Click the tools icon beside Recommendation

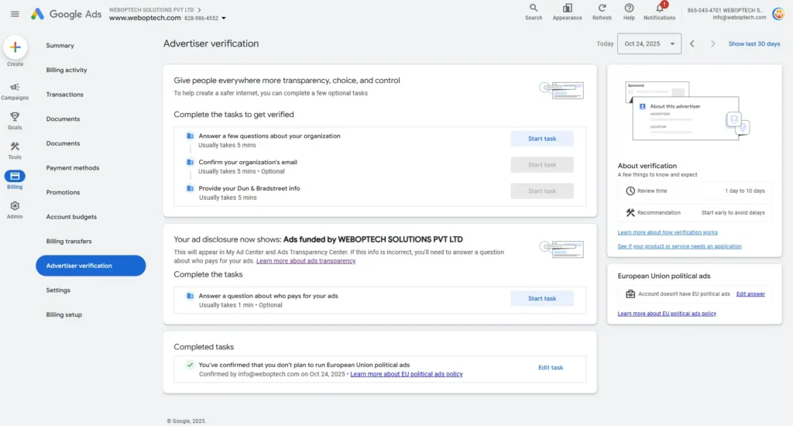click(x=630, y=212)
